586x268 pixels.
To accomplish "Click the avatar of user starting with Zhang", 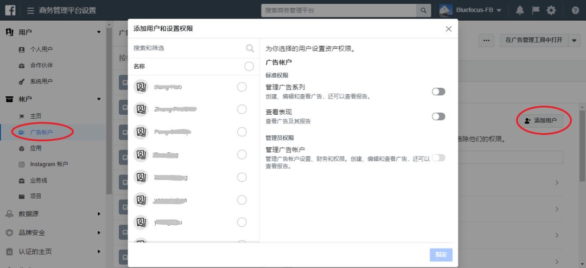I will tap(141, 109).
